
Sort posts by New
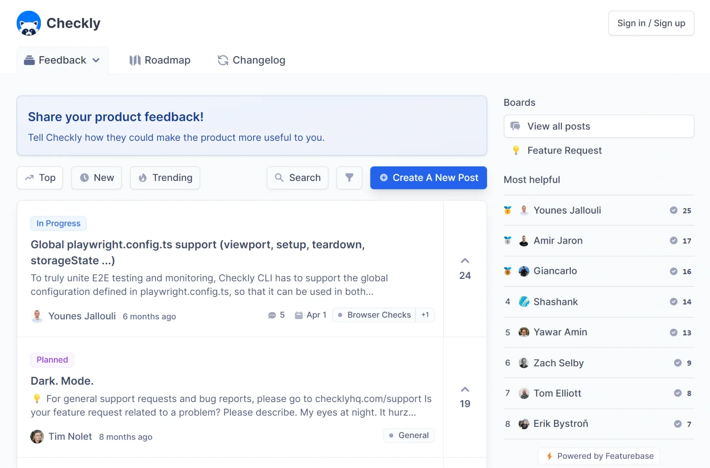(x=97, y=178)
